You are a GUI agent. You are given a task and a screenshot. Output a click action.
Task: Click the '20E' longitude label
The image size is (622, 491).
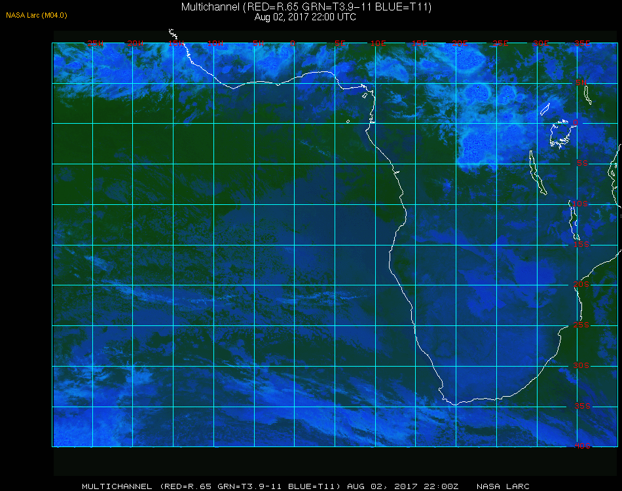click(x=460, y=43)
